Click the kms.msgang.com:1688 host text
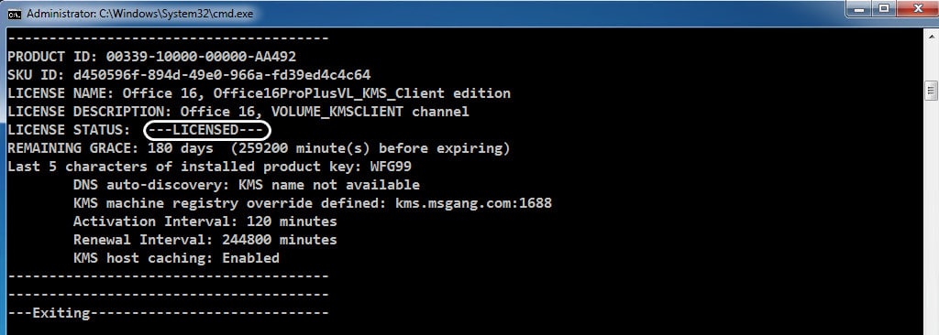939x335 pixels. coord(473,203)
